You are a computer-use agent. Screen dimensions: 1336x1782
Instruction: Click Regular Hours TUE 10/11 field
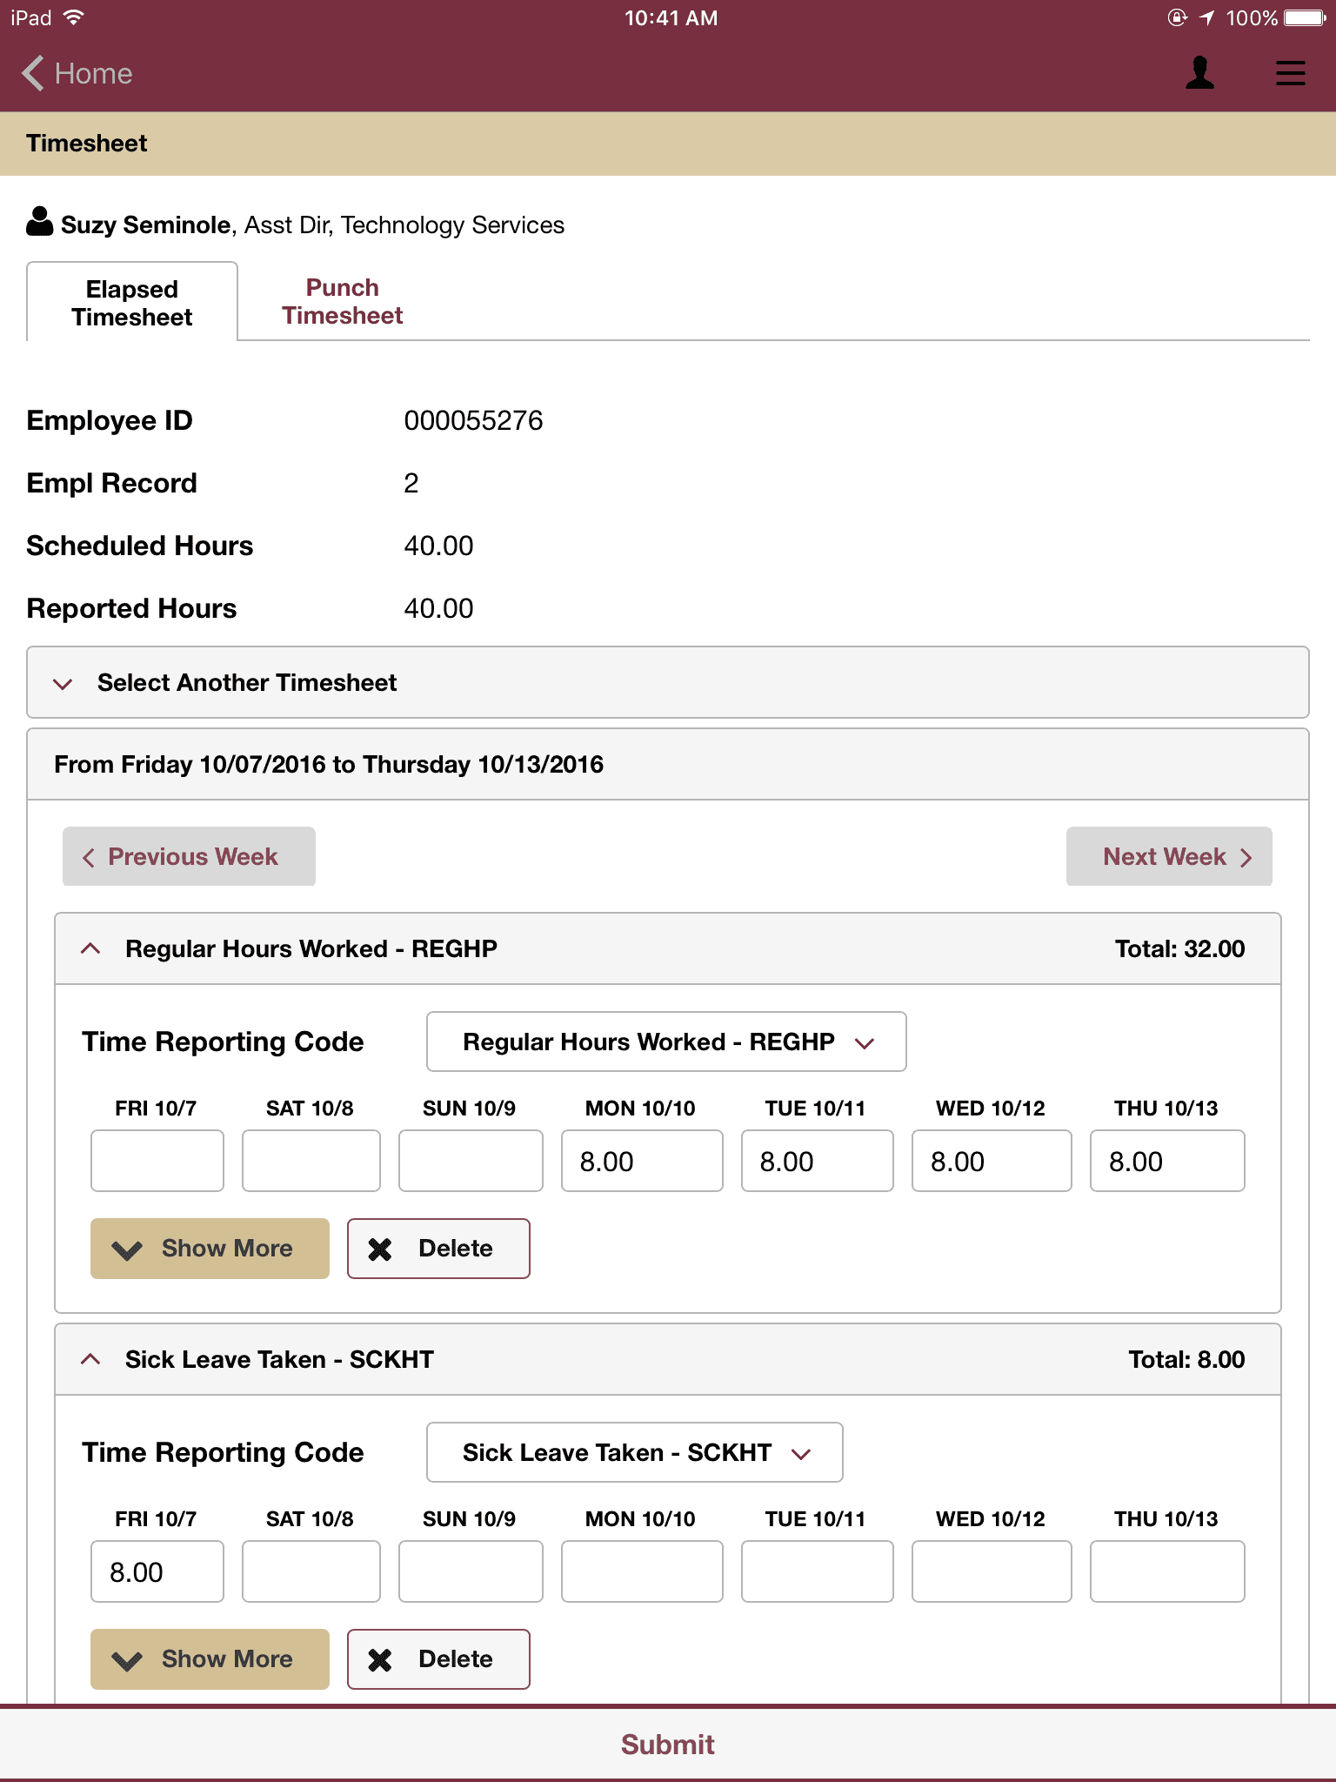click(x=818, y=1161)
